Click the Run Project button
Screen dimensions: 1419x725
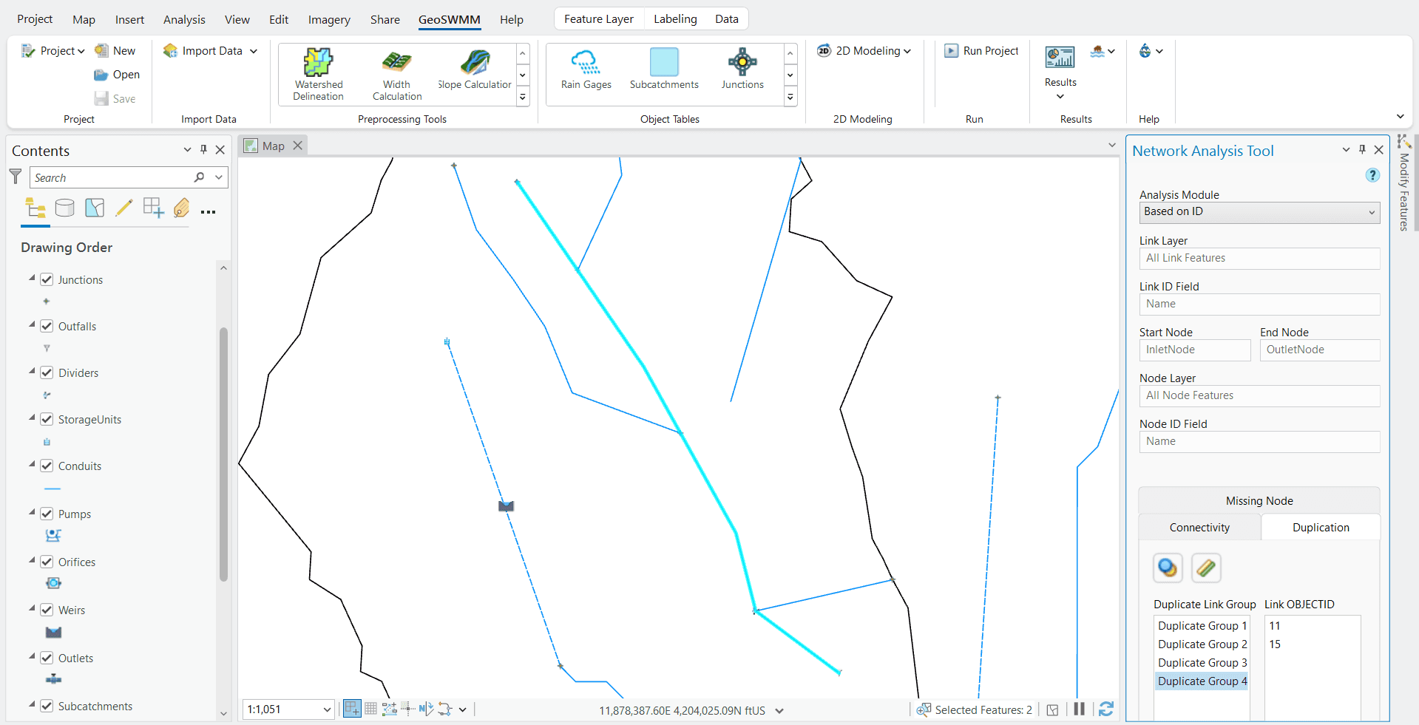pyautogui.click(x=981, y=50)
